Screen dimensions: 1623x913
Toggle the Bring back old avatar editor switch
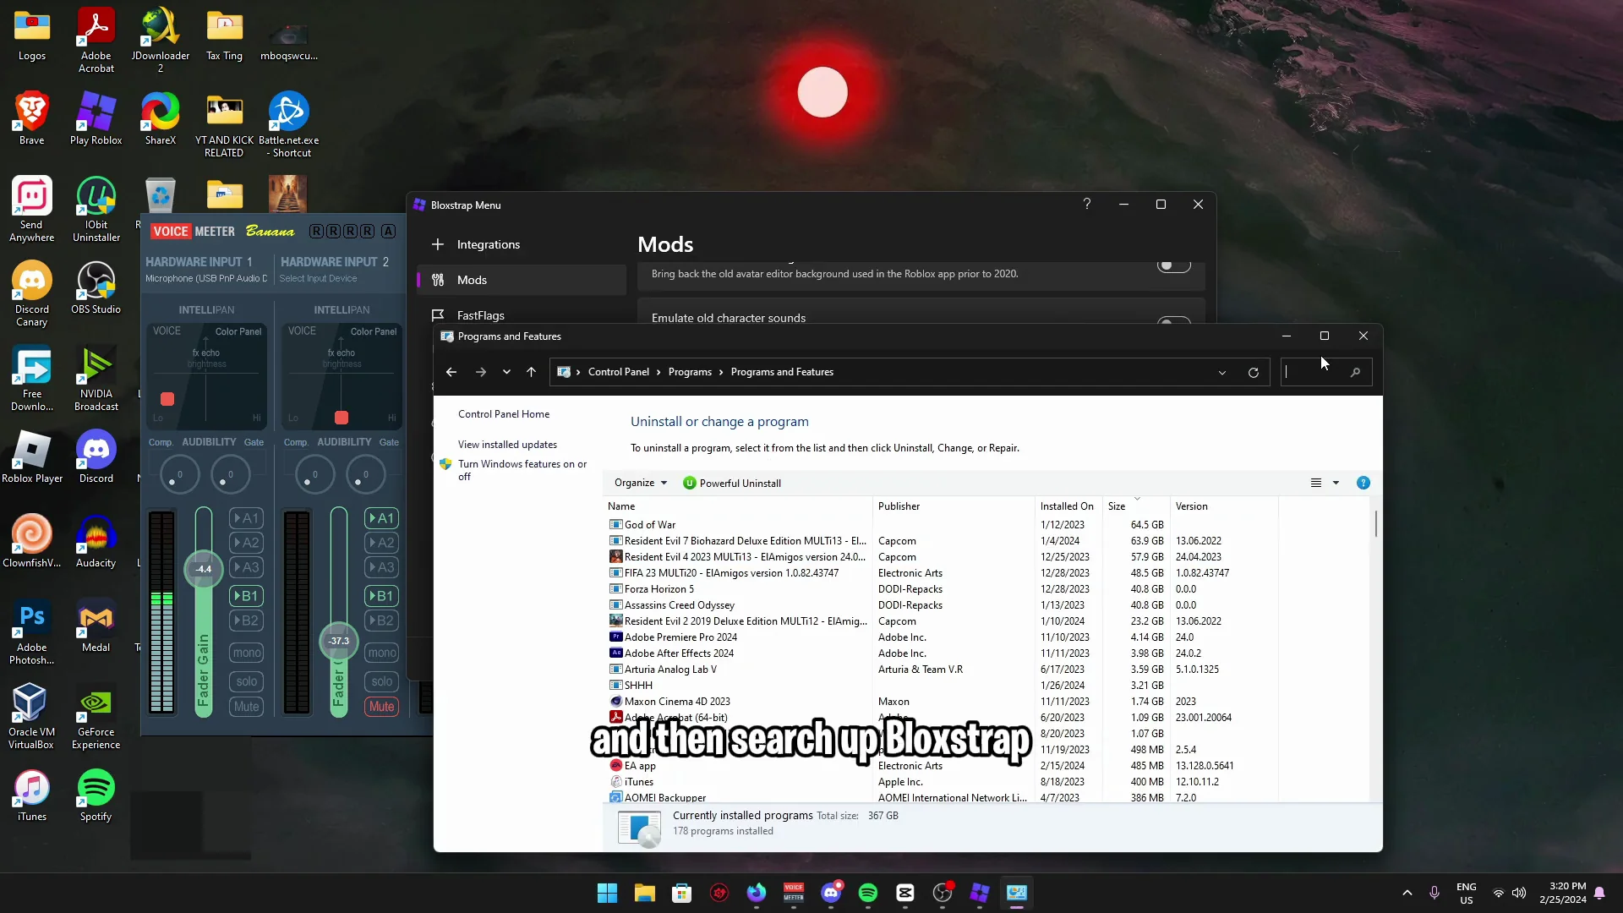1174,265
